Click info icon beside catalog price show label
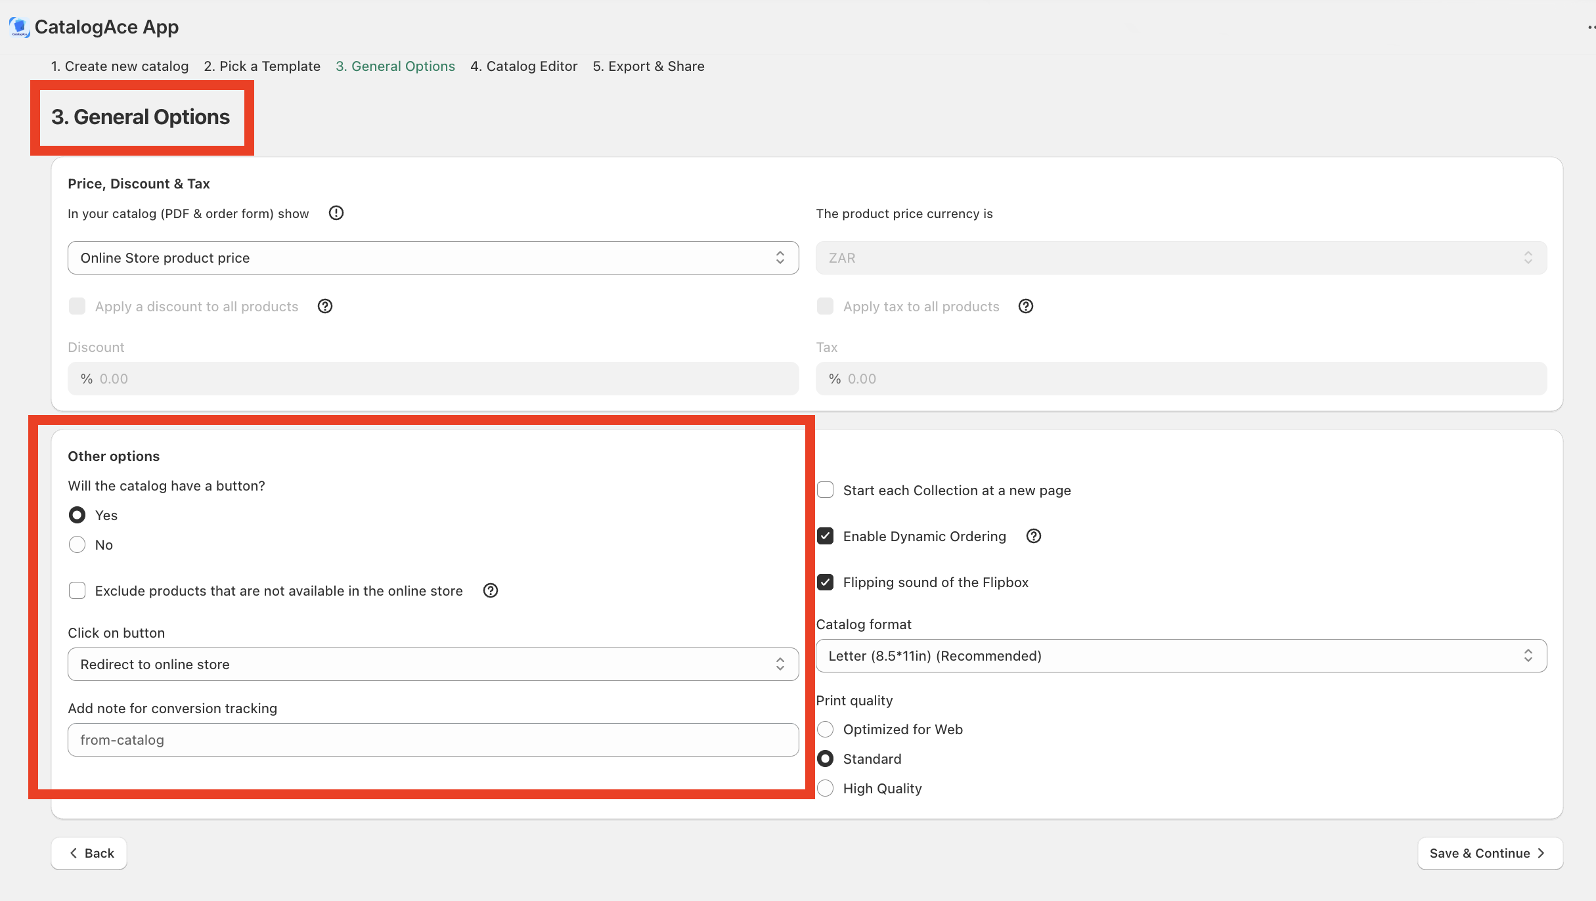Viewport: 1596px width, 901px height. (336, 213)
